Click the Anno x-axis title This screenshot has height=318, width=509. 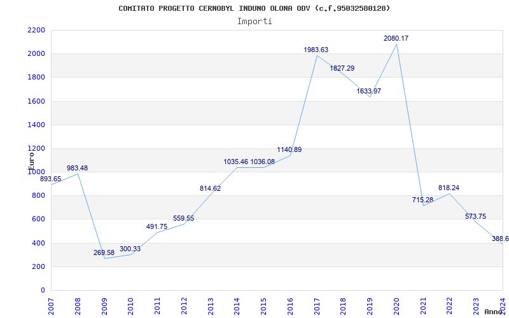pyautogui.click(x=493, y=312)
